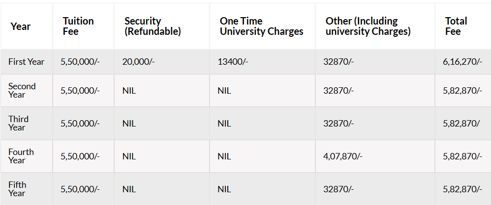Click the 6,16,270/- total fee cell
The image size is (491, 205).
coord(462,61)
